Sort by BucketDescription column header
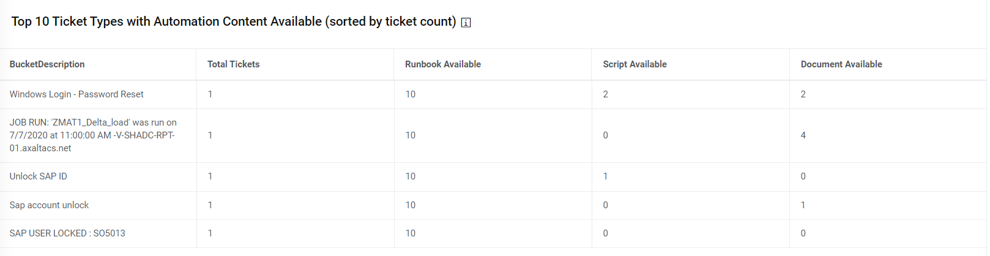Viewport: 990px width, 256px height. point(47,64)
